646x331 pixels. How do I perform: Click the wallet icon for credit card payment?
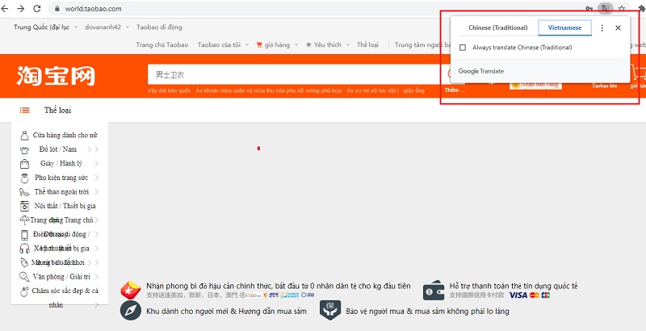coord(434,291)
